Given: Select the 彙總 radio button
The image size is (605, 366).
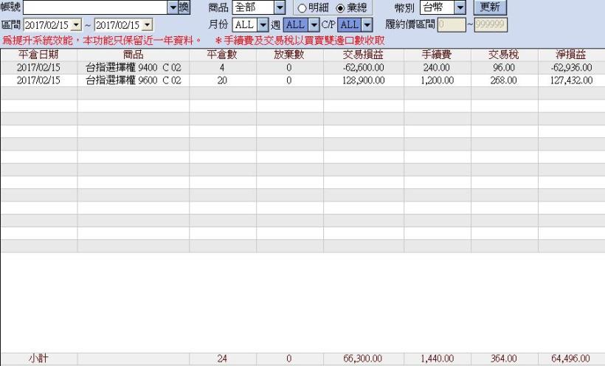Looking at the screenshot, I should click(x=340, y=8).
